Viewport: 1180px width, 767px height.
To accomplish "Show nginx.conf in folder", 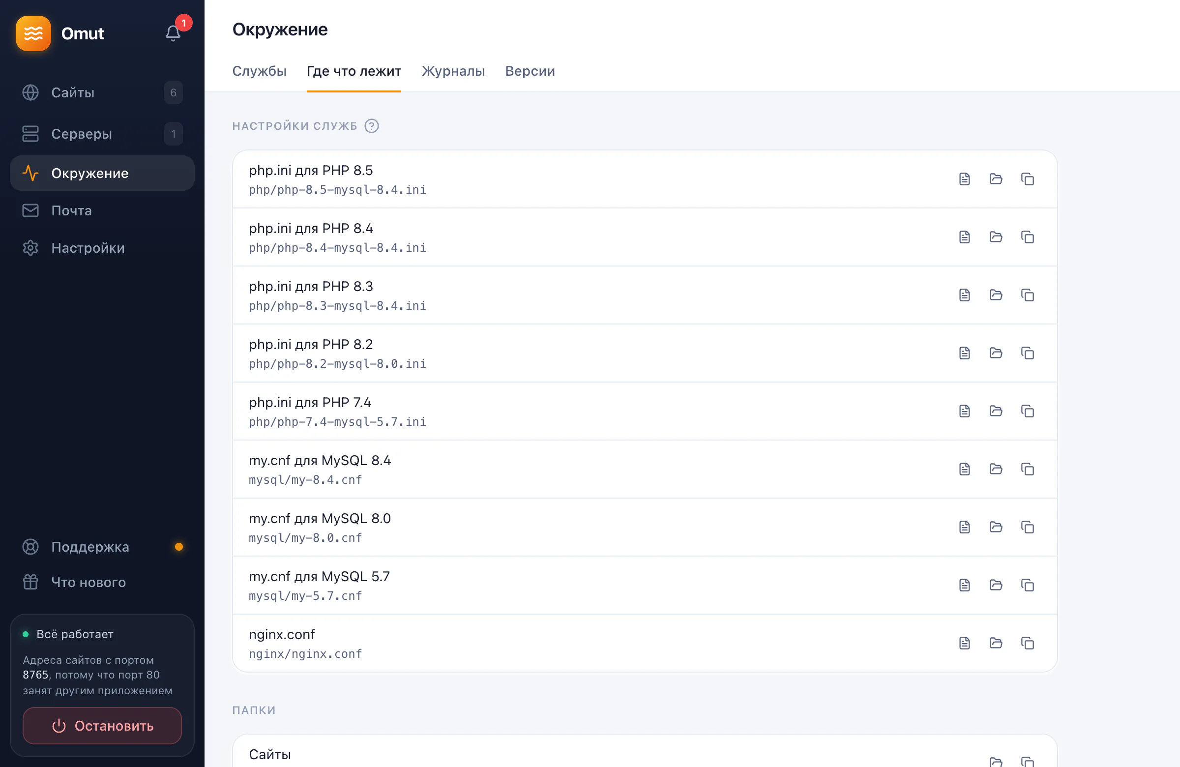I will (x=996, y=643).
